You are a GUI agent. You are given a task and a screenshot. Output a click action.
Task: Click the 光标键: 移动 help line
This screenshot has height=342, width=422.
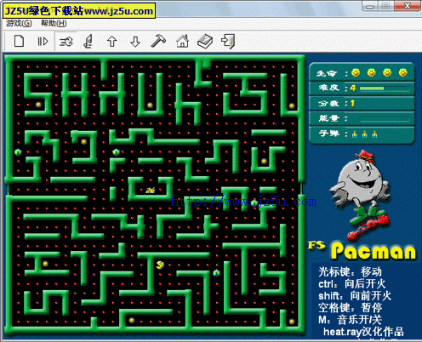(350, 271)
